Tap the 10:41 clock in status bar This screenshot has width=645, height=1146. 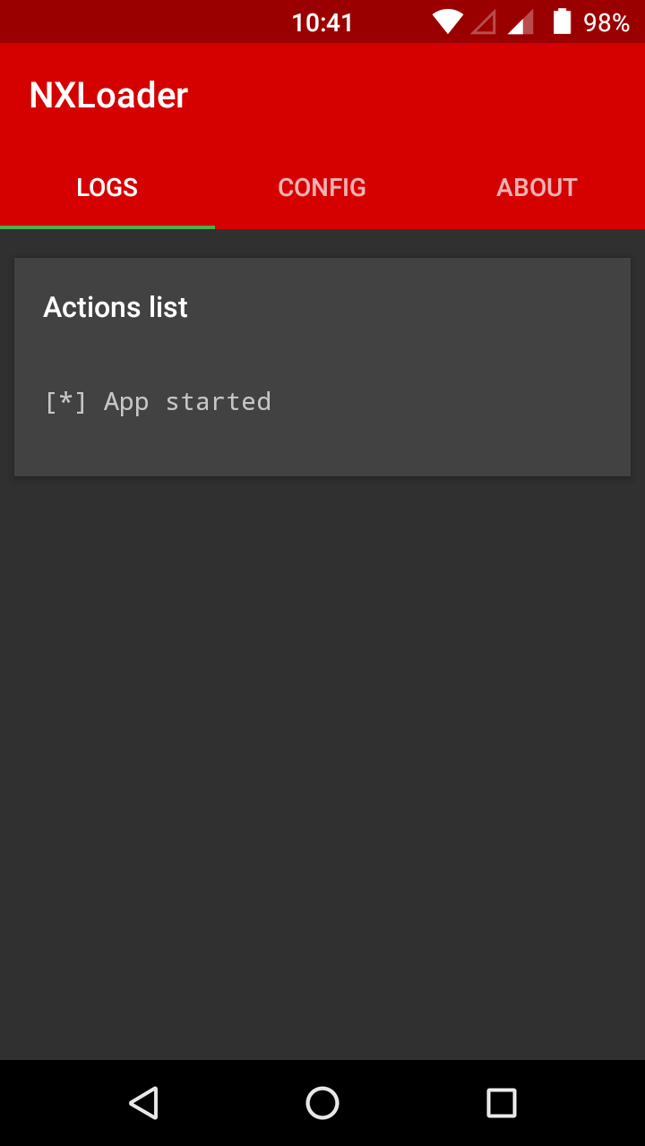322,22
